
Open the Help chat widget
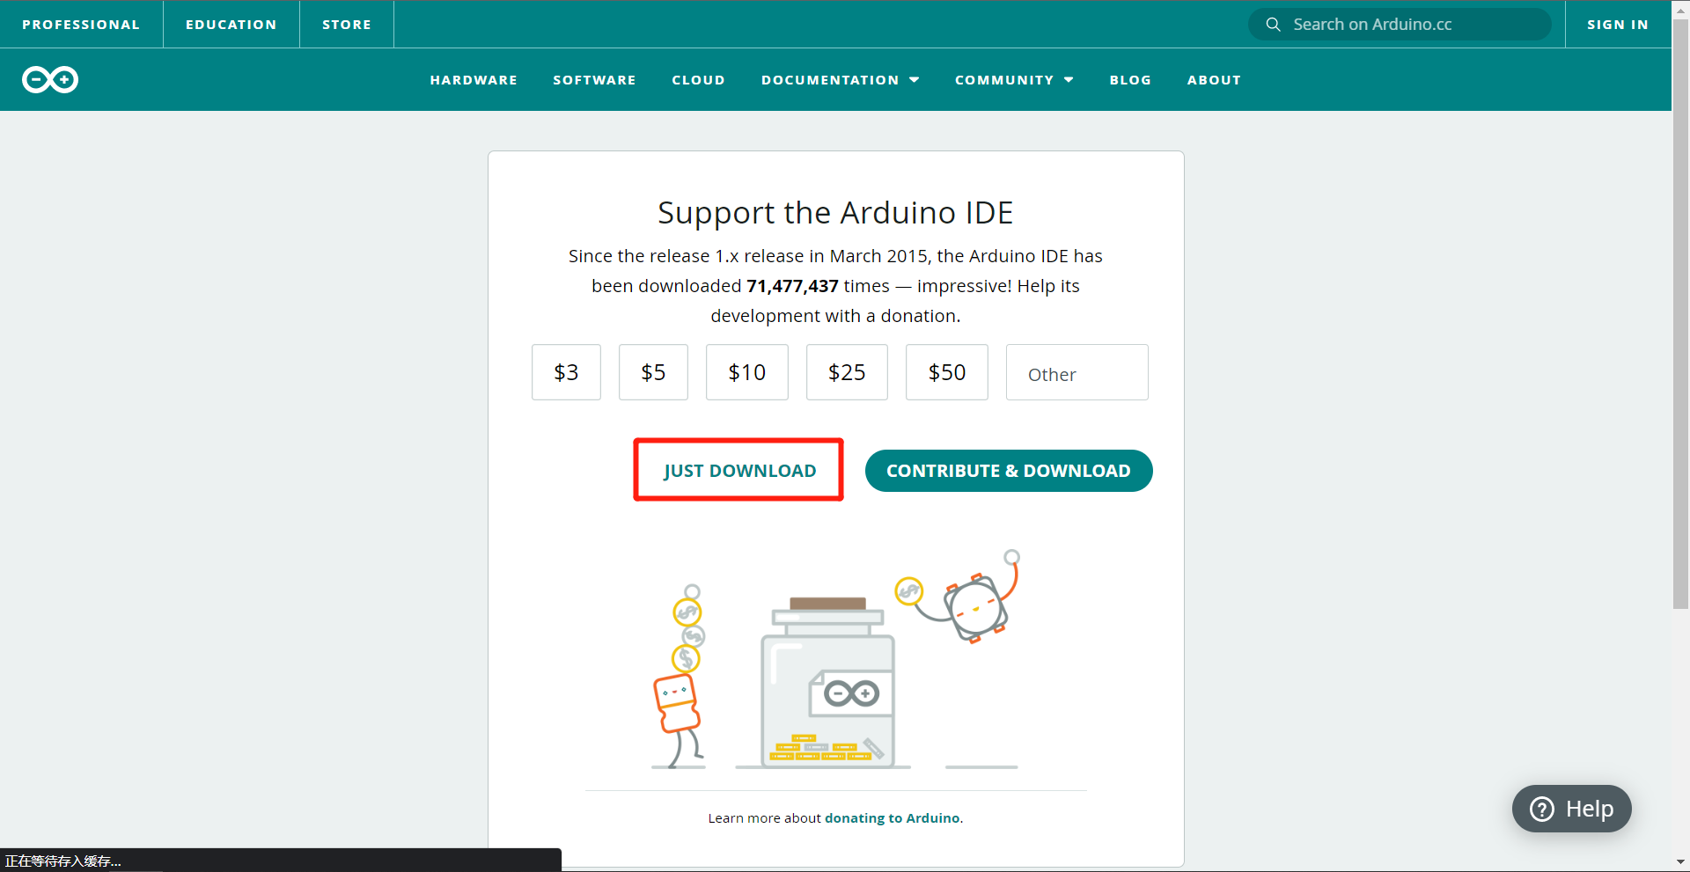click(1571, 809)
